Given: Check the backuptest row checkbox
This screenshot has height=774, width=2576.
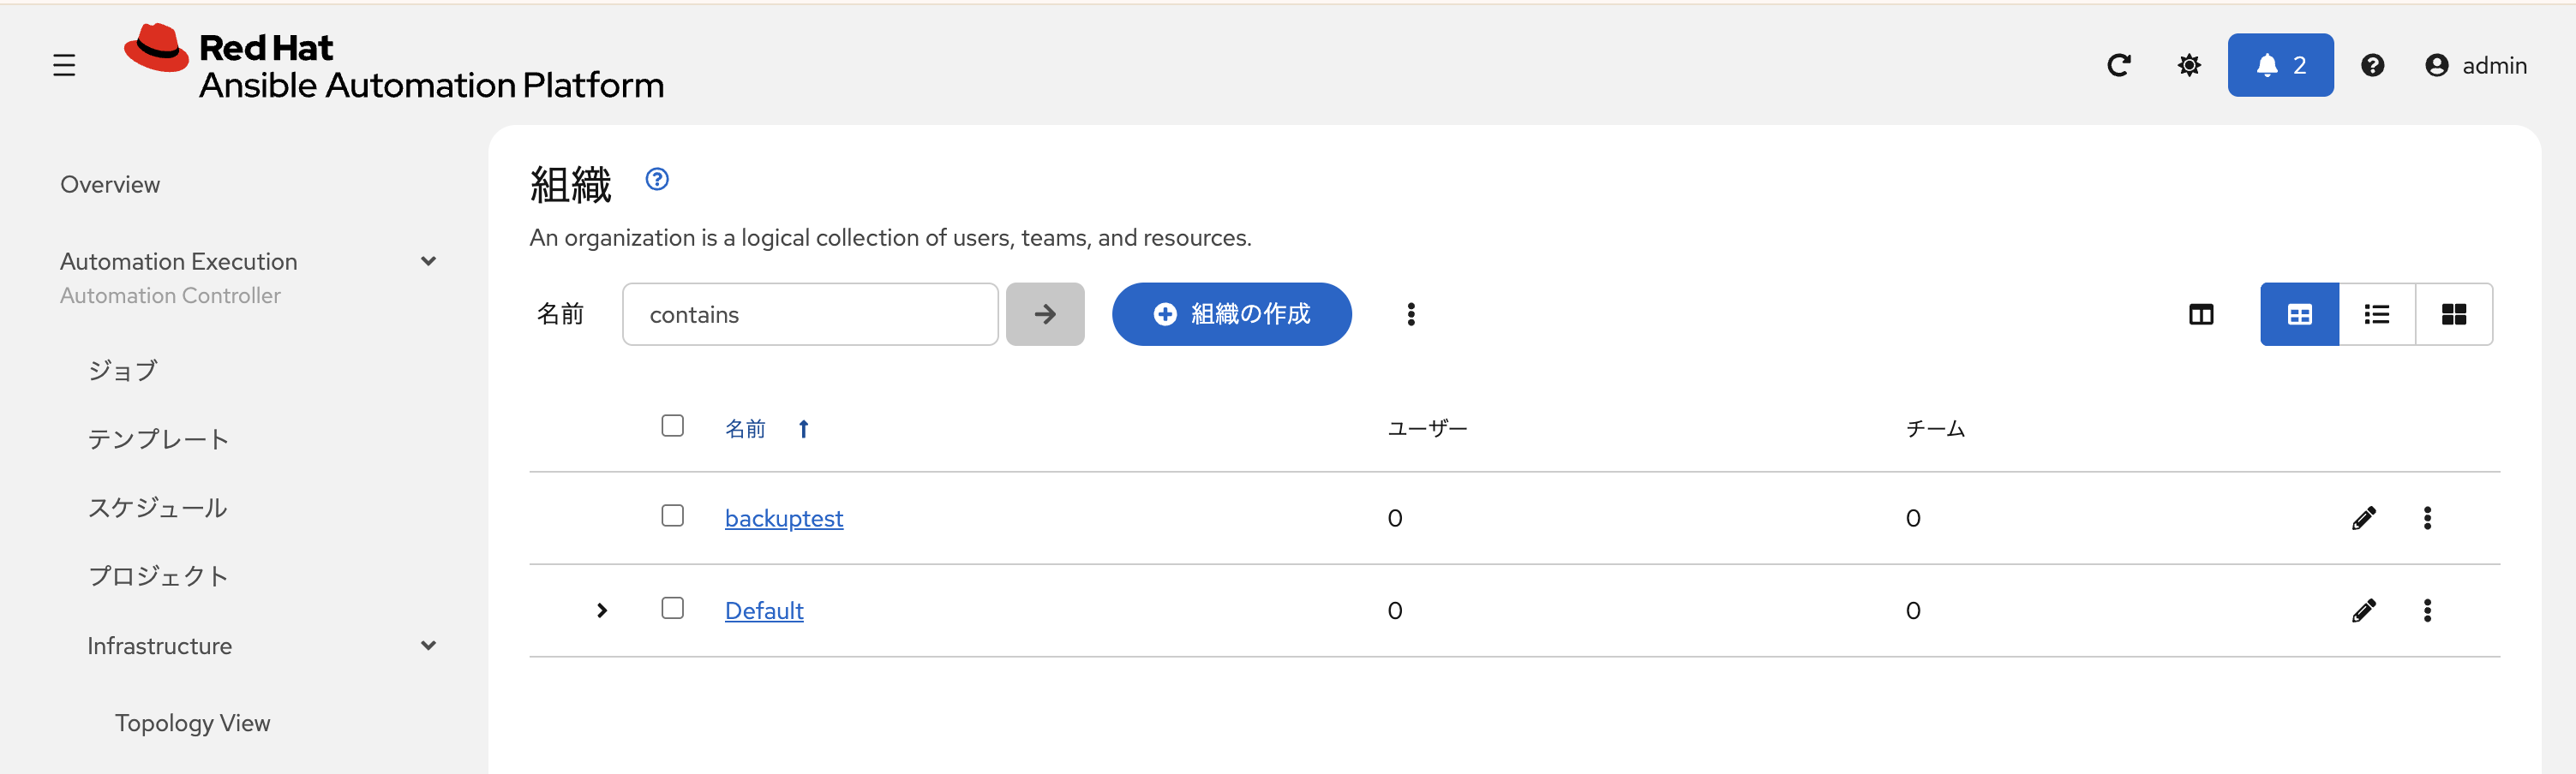Looking at the screenshot, I should 673,516.
